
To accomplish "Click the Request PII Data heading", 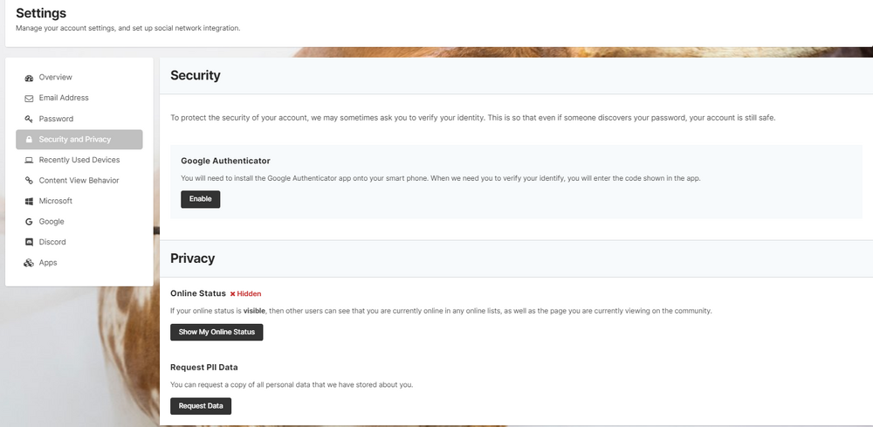I will 203,368.
